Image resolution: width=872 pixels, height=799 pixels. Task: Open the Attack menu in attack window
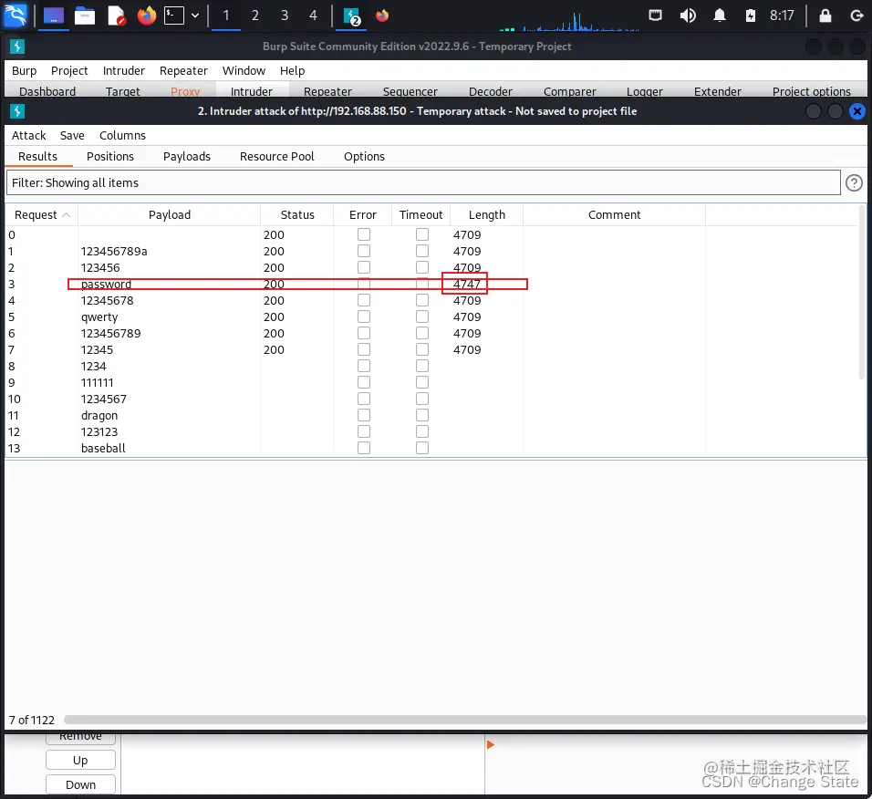[29, 135]
